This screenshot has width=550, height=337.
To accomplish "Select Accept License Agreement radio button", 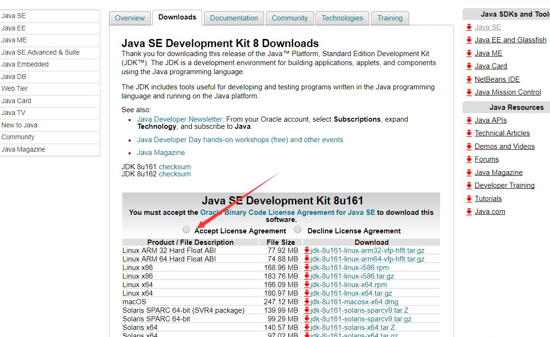I will click(x=186, y=230).
